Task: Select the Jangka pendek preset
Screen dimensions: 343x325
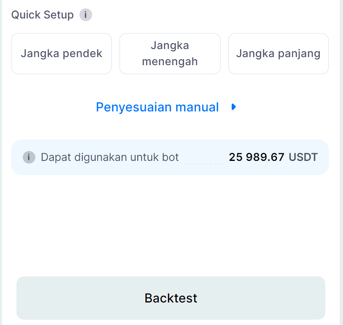Action: click(x=61, y=54)
